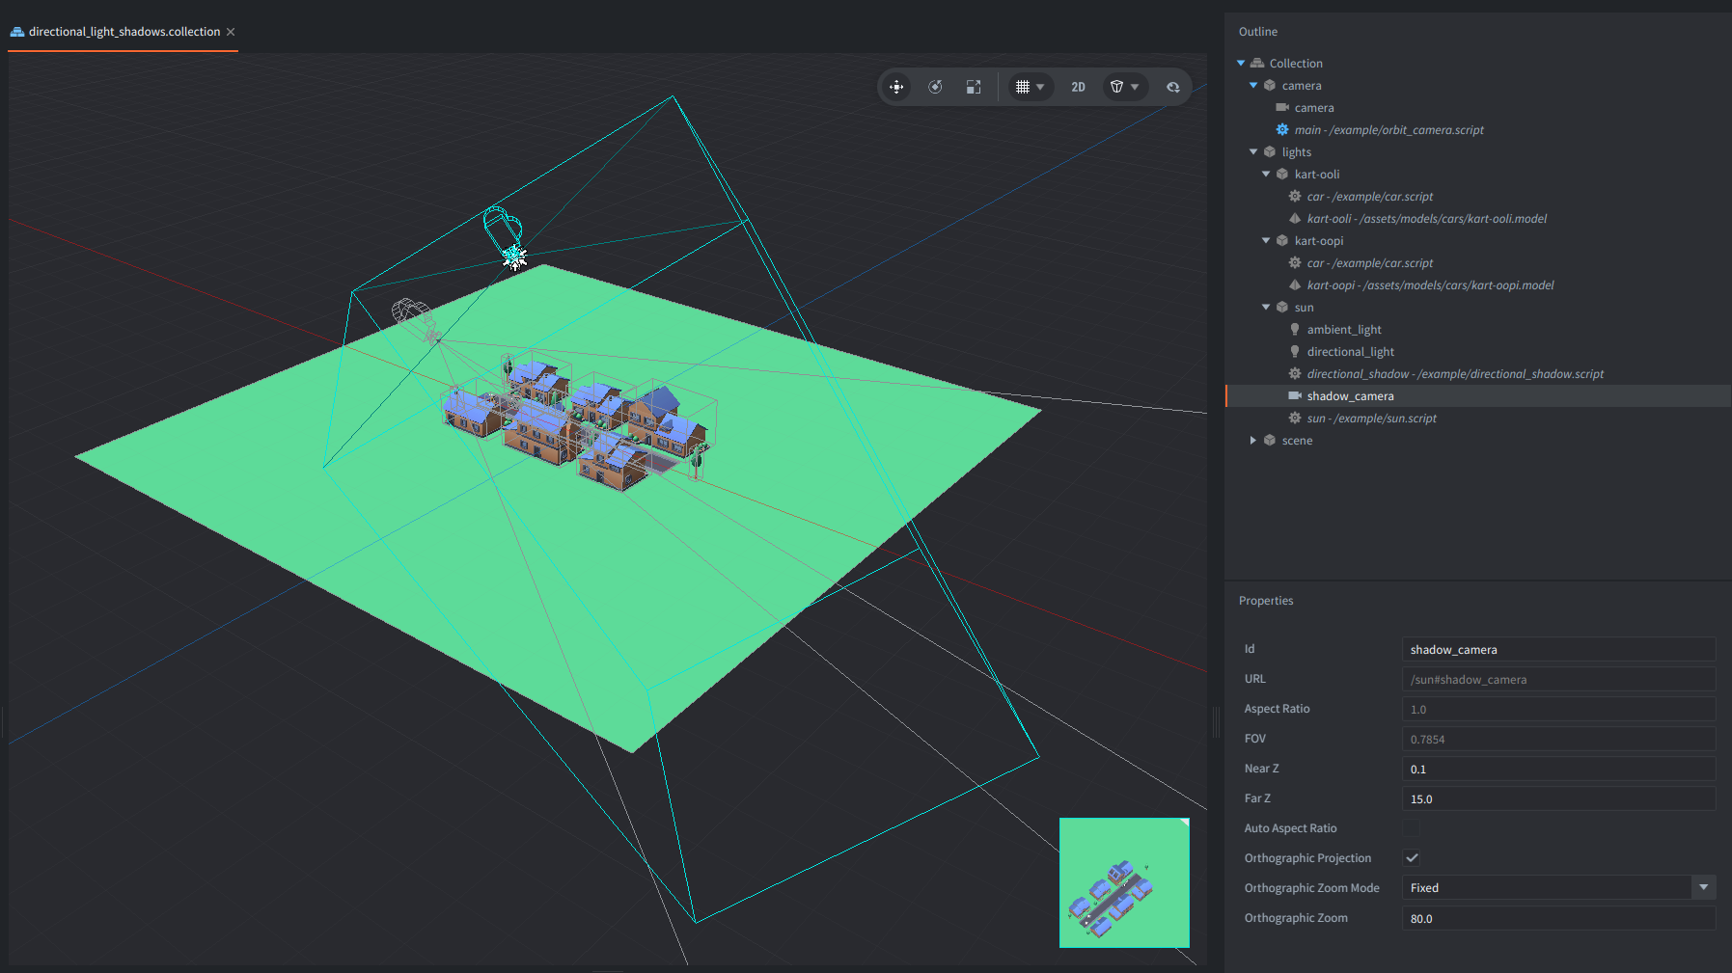
Task: Select car script under kart-oopi
Action: click(x=1370, y=263)
